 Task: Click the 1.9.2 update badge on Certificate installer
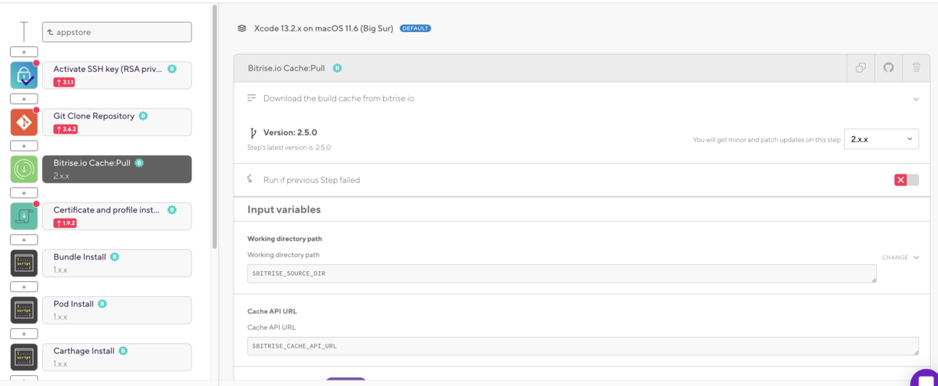coord(65,223)
